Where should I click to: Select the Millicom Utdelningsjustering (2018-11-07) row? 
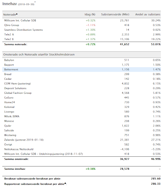point(82,154)
